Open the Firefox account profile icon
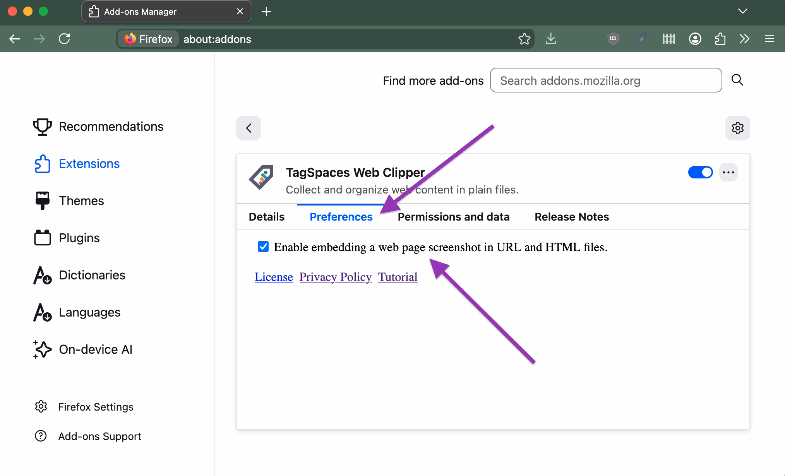Image resolution: width=785 pixels, height=476 pixels. 695,39
